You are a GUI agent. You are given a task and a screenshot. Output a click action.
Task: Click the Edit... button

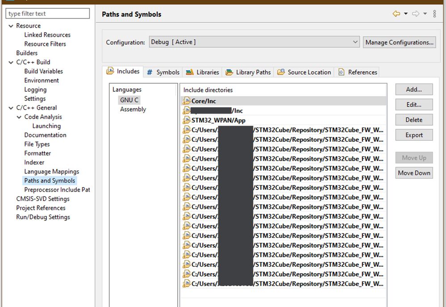[x=414, y=105]
